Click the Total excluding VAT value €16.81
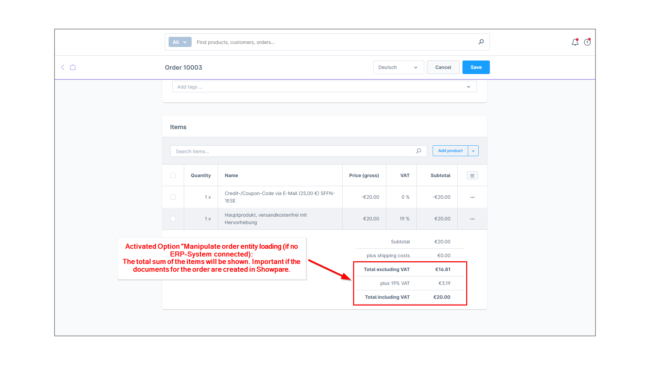This screenshot has width=650, height=365. (x=442, y=269)
